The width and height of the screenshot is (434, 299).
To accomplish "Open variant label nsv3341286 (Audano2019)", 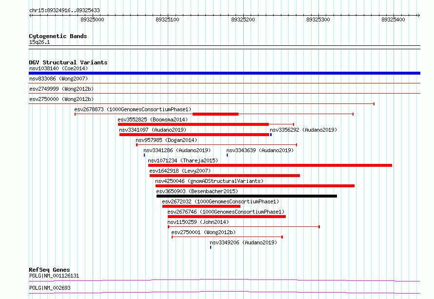I will point(177,150).
